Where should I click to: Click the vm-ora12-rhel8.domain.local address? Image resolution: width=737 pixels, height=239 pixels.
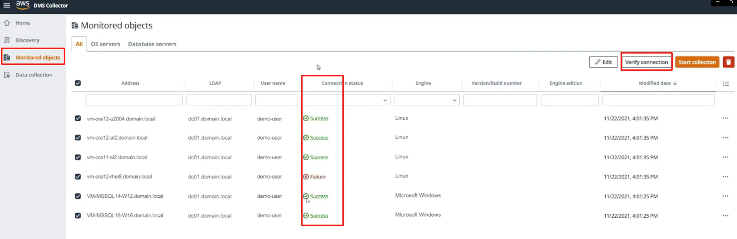119,177
